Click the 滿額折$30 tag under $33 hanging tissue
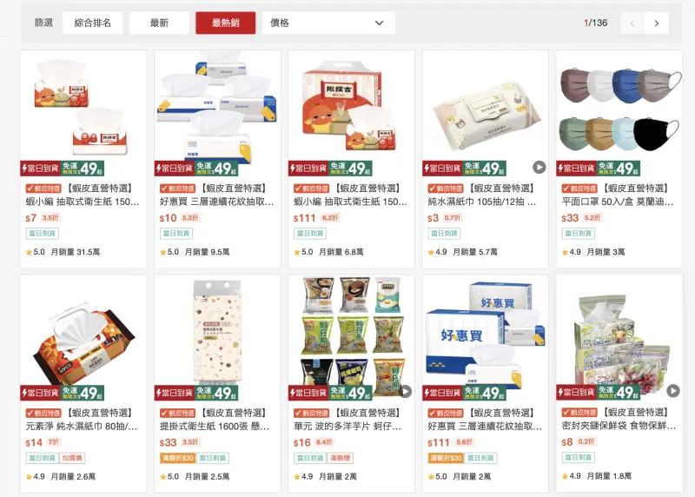695x497 pixels. click(177, 458)
